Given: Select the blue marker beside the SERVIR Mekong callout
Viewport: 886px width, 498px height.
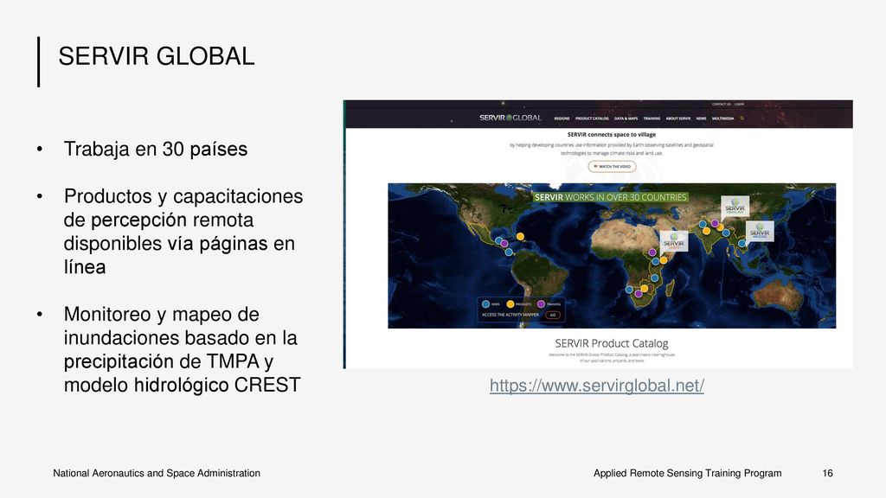Looking at the screenshot, I should (x=742, y=243).
